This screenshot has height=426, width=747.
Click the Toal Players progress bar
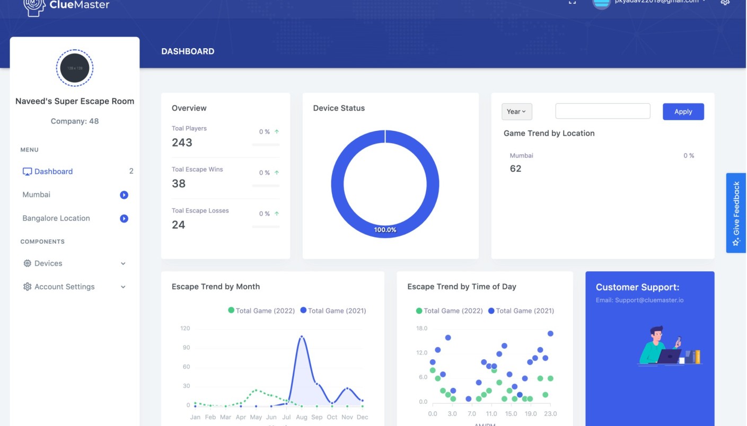coord(266,145)
